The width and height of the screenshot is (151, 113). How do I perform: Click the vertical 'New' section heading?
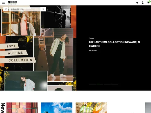(3, 108)
